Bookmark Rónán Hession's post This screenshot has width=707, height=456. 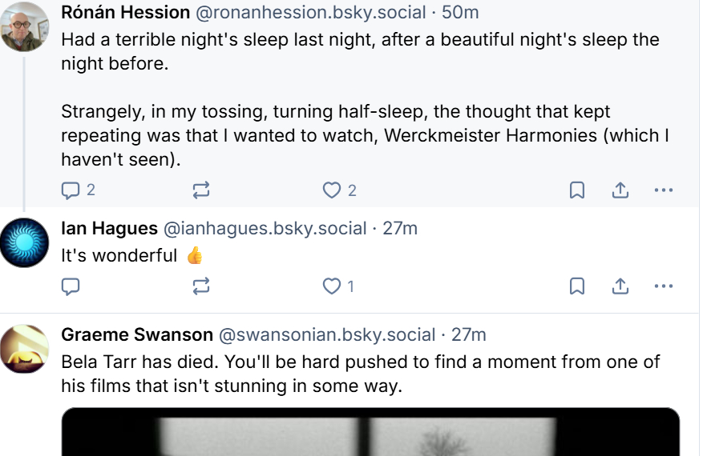576,190
